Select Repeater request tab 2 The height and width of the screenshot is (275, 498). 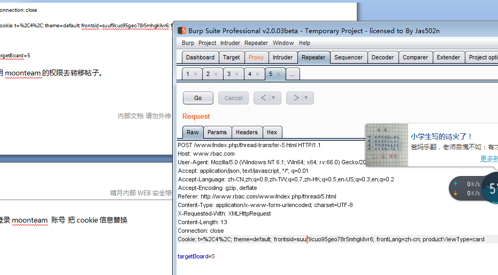tap(208, 74)
